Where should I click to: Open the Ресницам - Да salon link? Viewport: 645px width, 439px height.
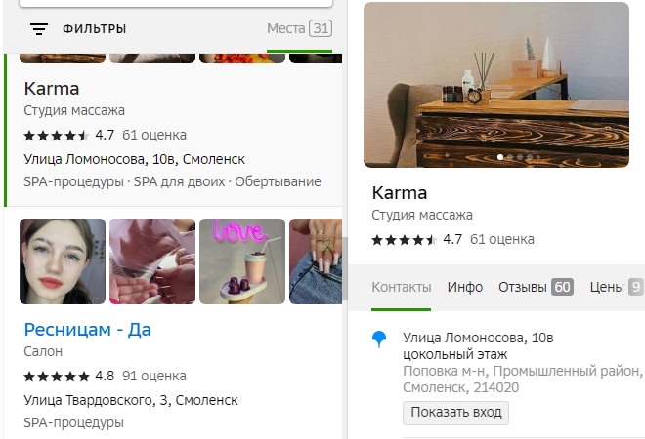(88, 330)
